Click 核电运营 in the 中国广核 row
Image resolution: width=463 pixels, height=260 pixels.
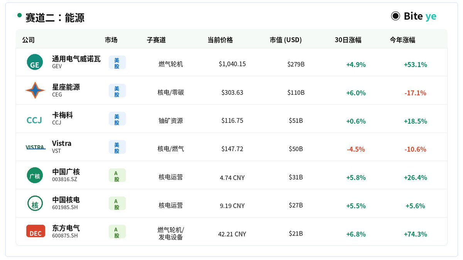171,177
